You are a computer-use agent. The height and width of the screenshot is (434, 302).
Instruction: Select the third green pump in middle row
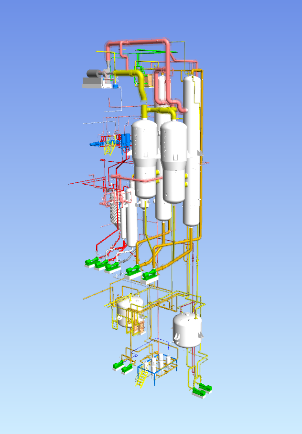[x=112, y=267]
